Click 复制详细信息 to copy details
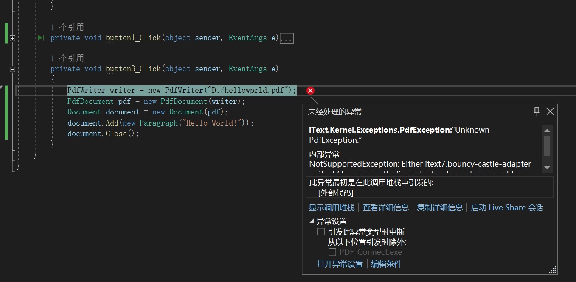This screenshot has height=282, width=576. tap(440, 208)
